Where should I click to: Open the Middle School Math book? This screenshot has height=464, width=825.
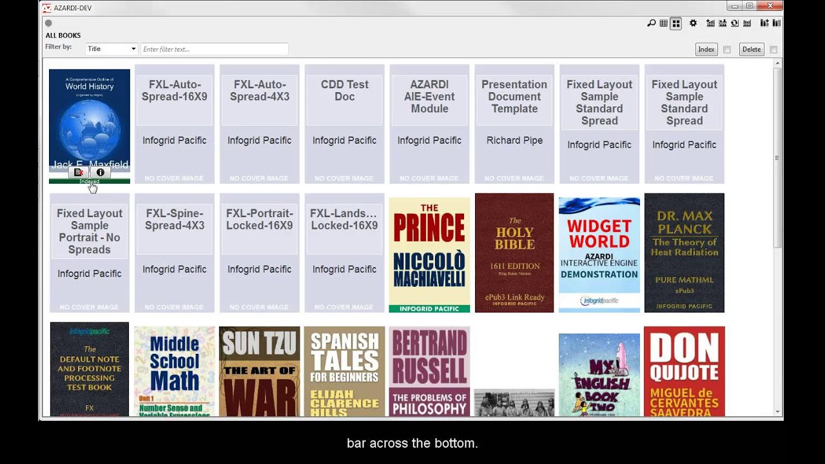[x=175, y=371]
